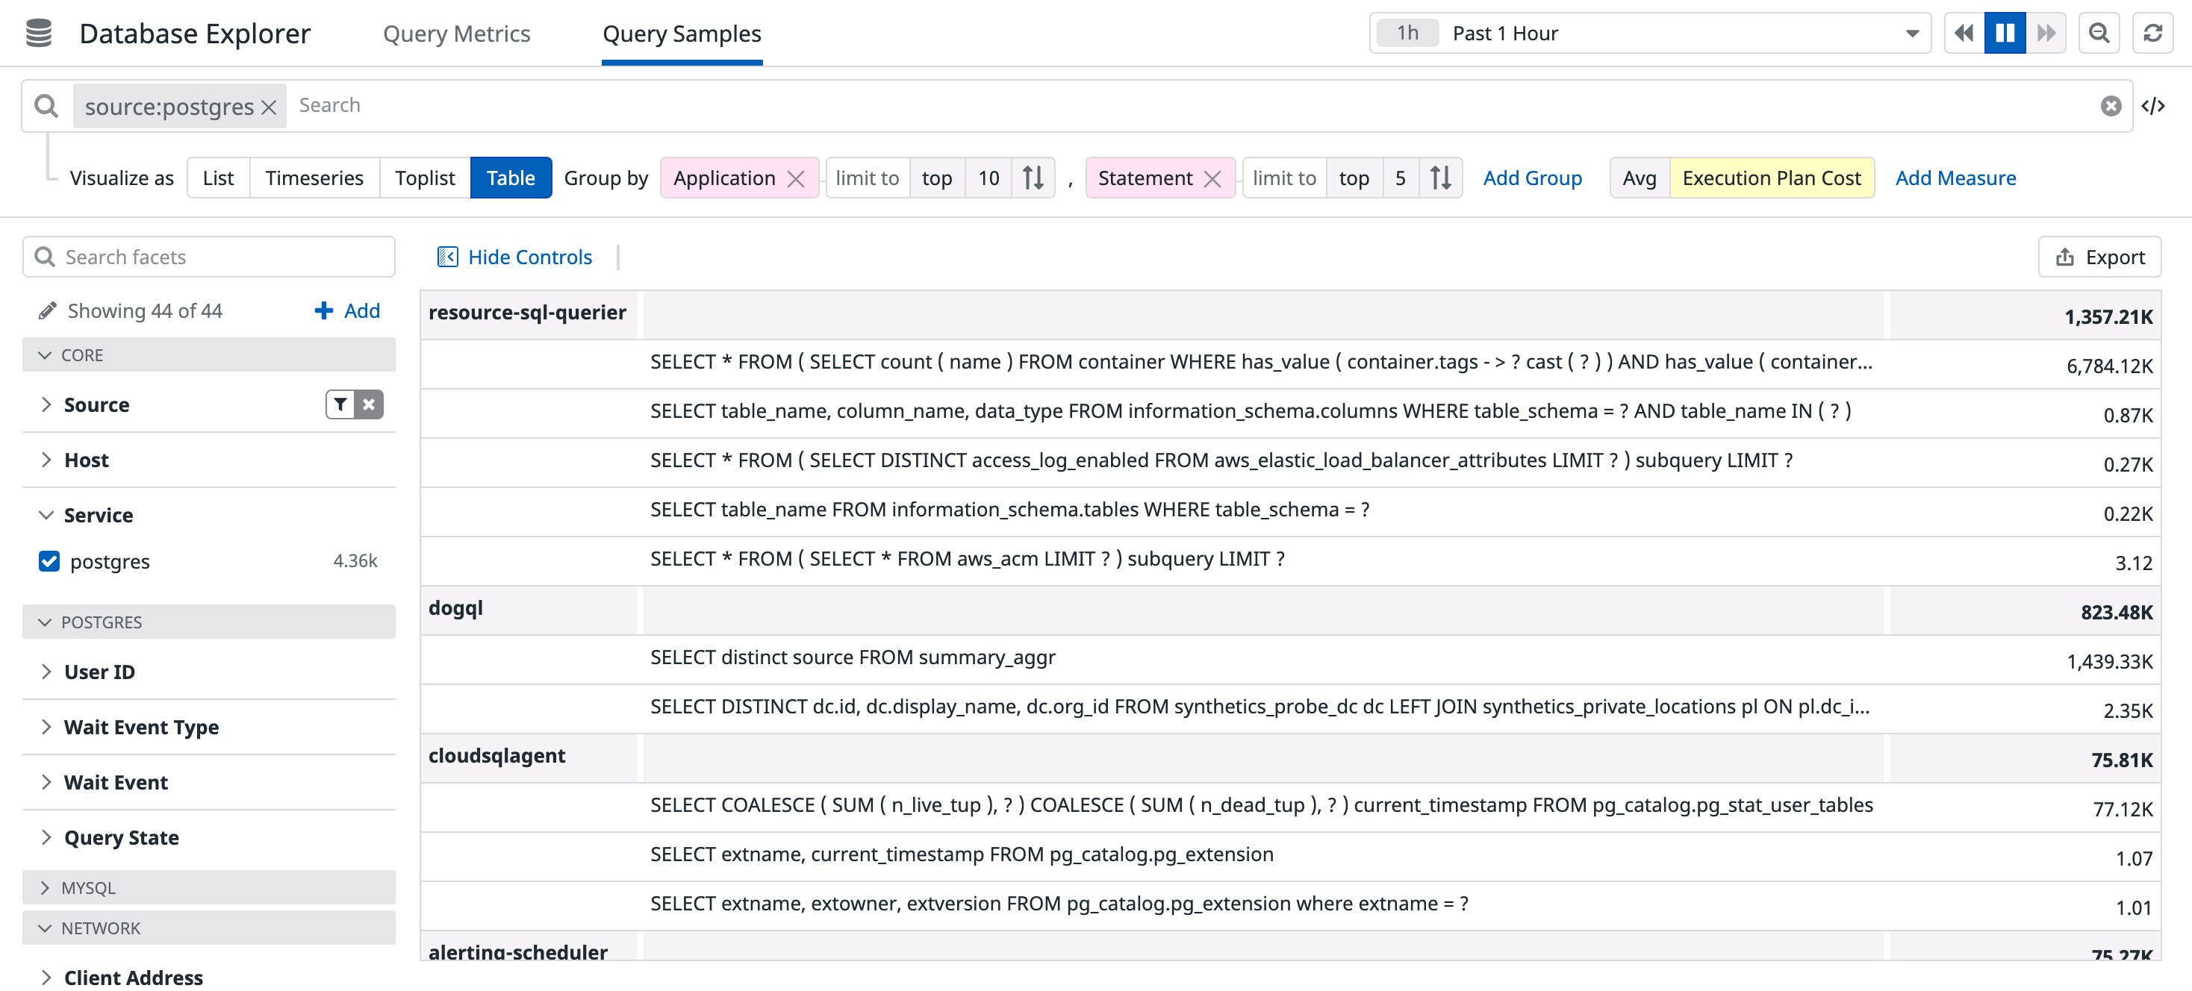This screenshot has height=991, width=2192.
Task: Expand the Wait Event Type facet
Action: (48, 726)
